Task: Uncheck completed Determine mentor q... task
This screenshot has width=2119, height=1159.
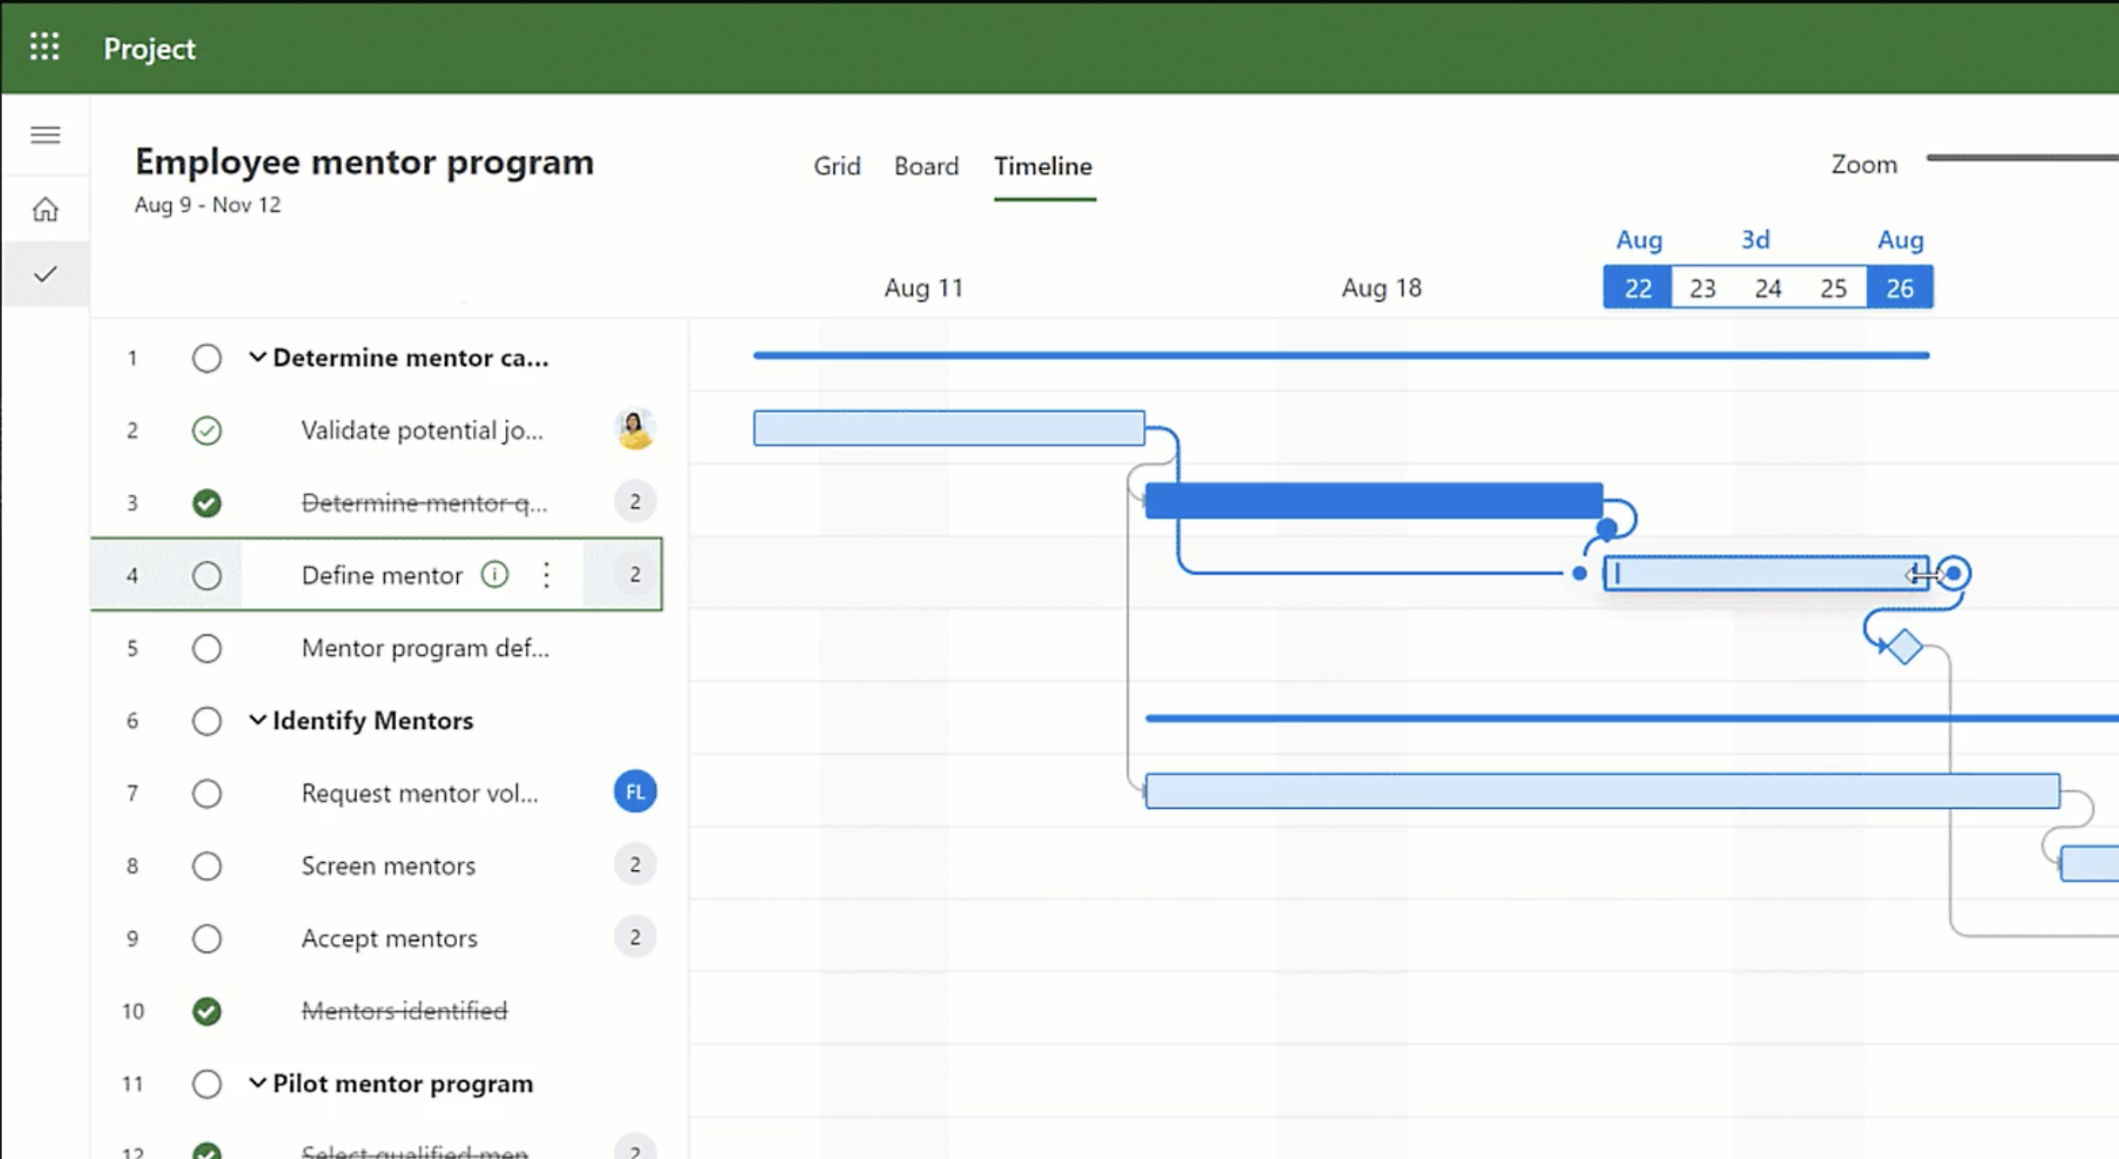Action: point(207,503)
